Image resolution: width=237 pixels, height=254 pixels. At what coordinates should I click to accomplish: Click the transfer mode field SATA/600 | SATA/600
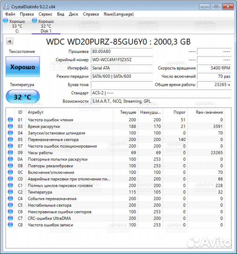[x=122, y=76]
